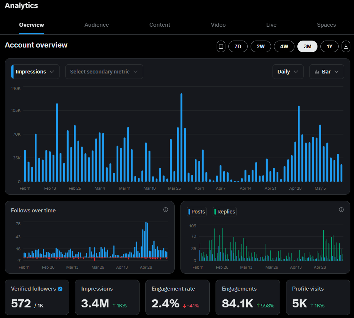The image size is (354, 318).
Task: Open info for Follows over time
Action: [165, 210]
